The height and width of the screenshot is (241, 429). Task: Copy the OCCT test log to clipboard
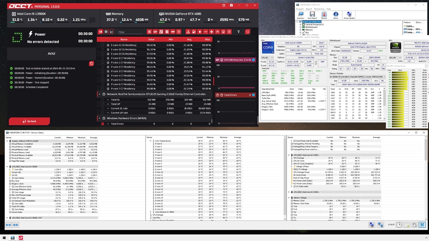pyautogui.click(x=91, y=64)
